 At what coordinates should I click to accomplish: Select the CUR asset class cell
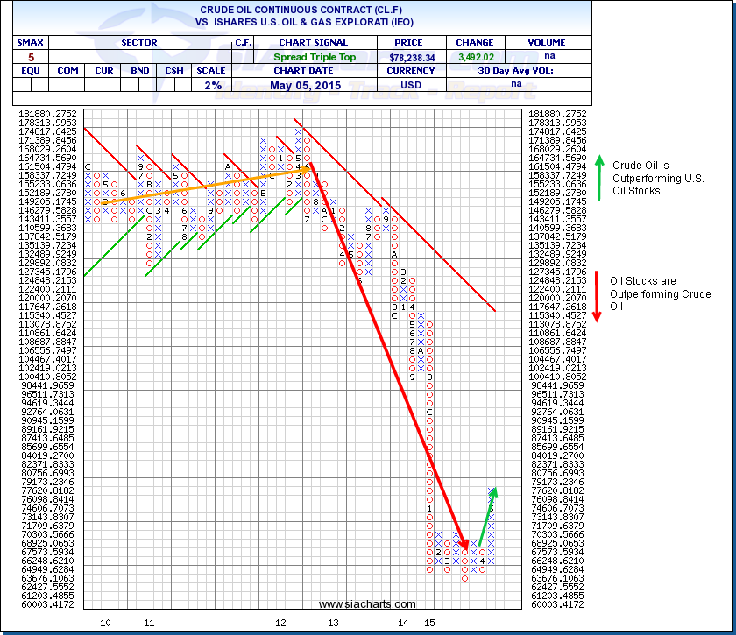point(103,71)
